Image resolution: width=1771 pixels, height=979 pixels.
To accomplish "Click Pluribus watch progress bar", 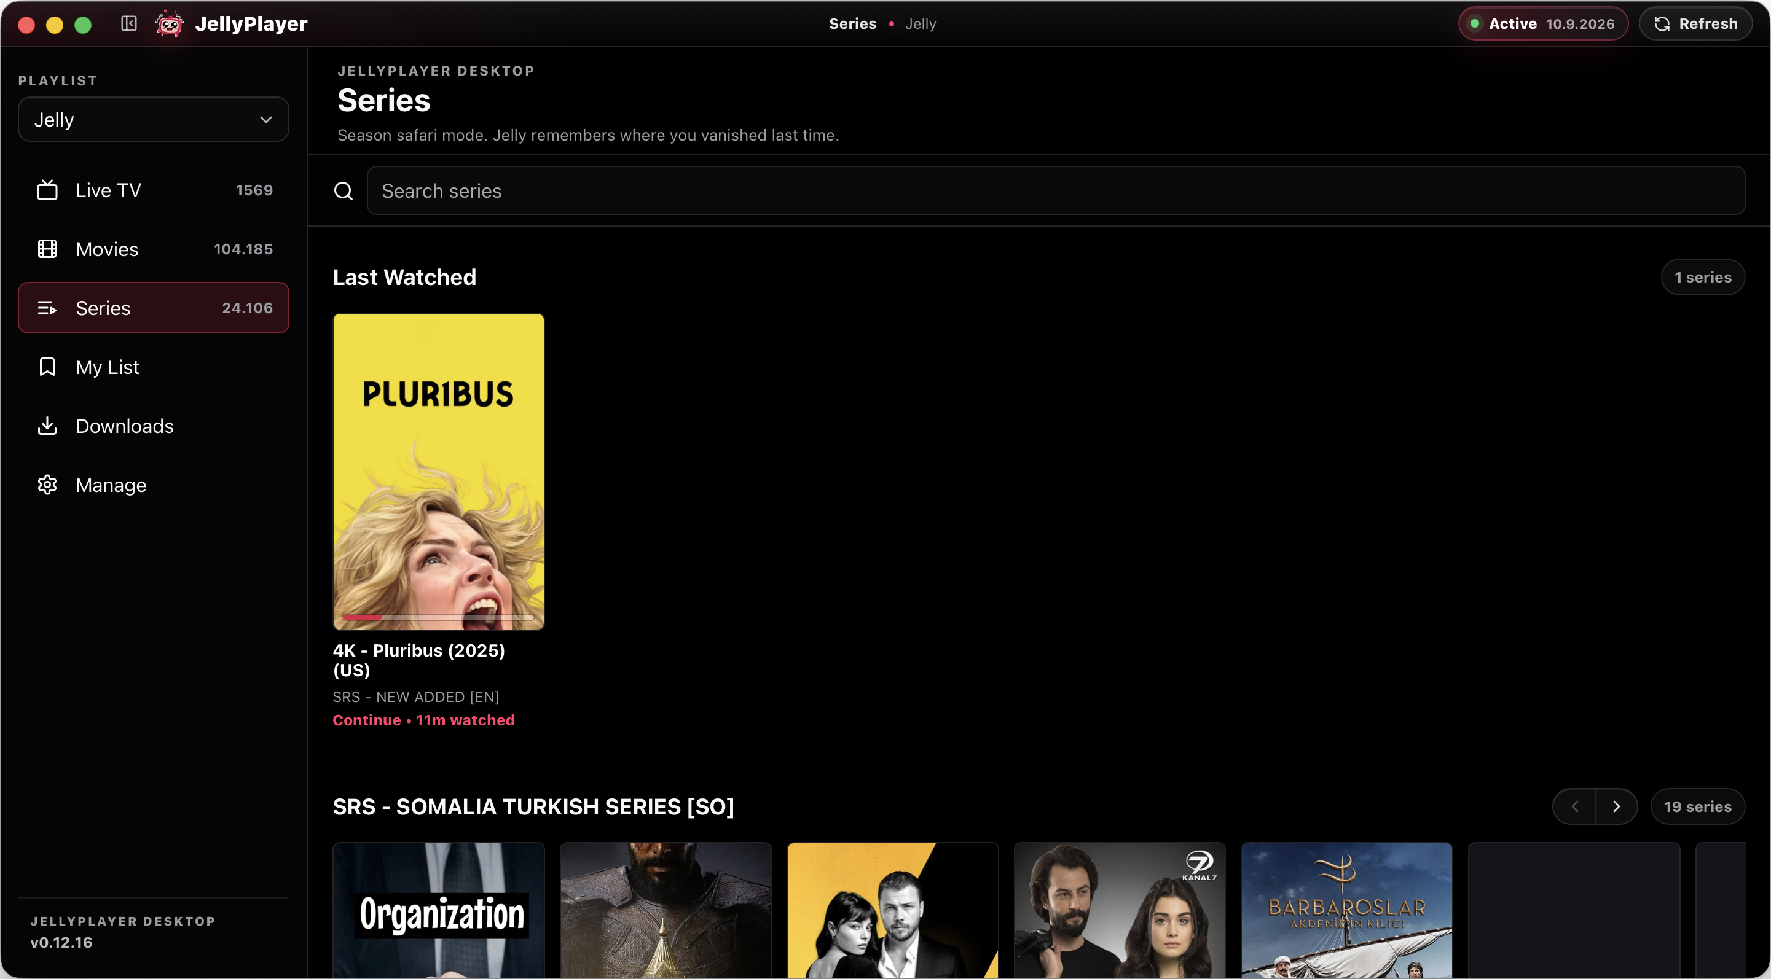I will click(x=439, y=618).
